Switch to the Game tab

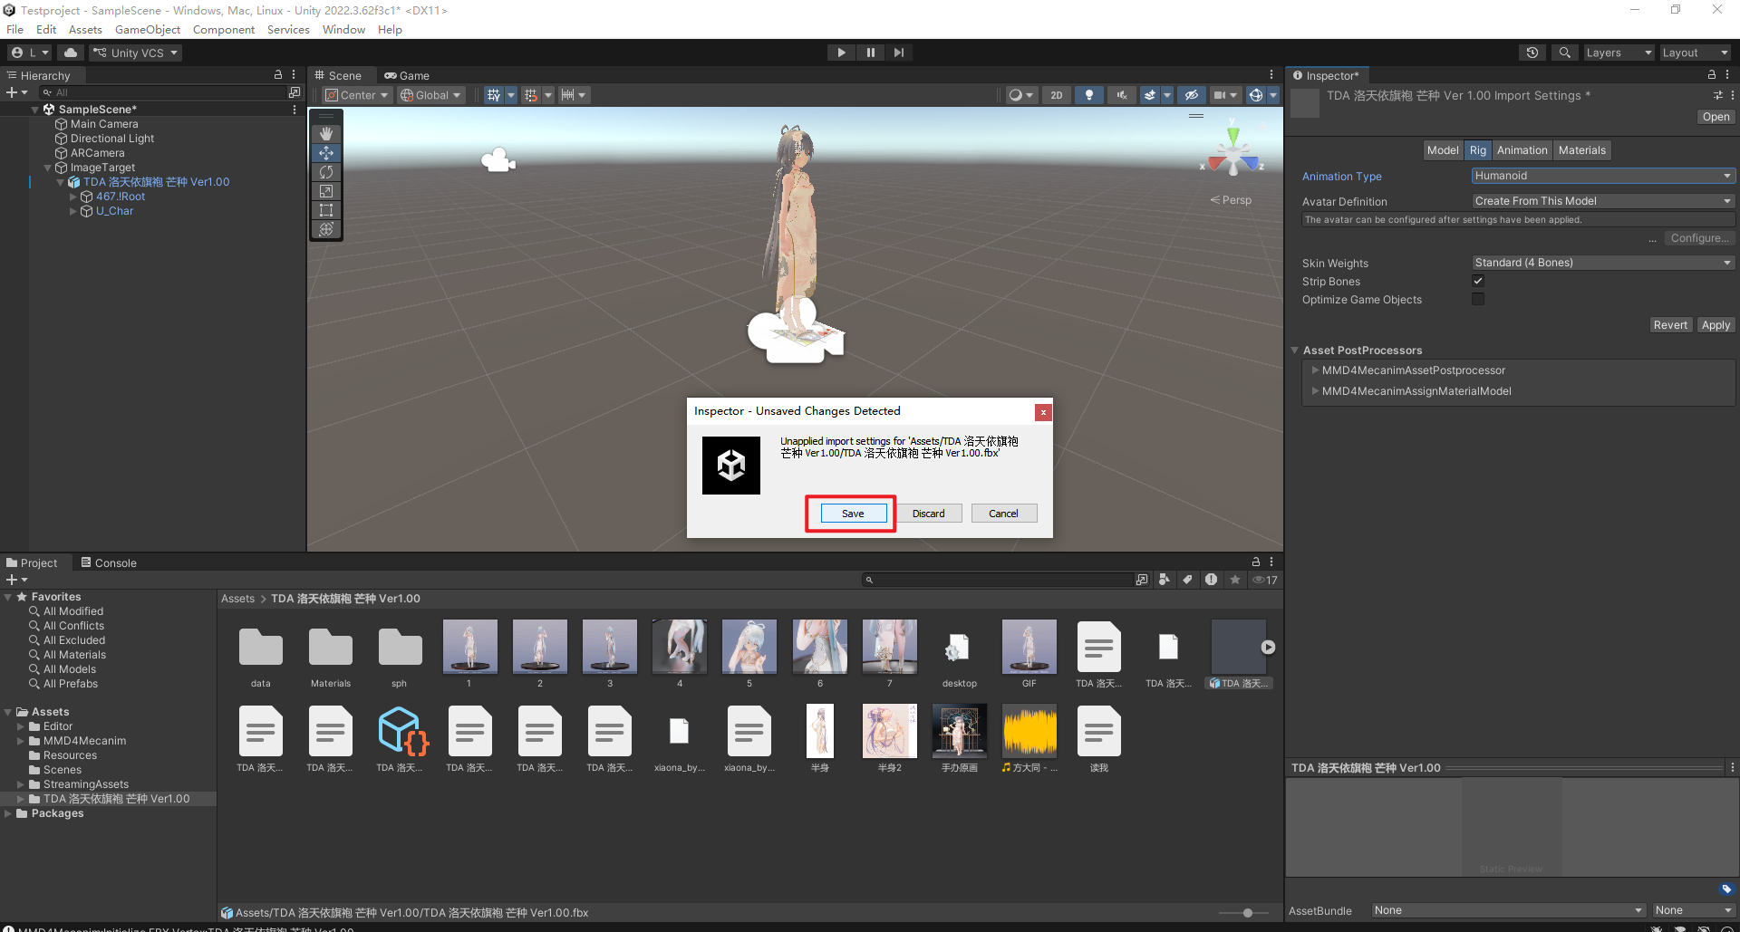406,75
